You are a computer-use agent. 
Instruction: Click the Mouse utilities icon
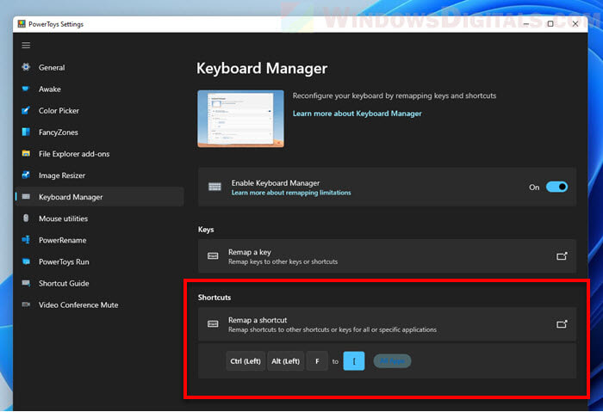[26, 218]
